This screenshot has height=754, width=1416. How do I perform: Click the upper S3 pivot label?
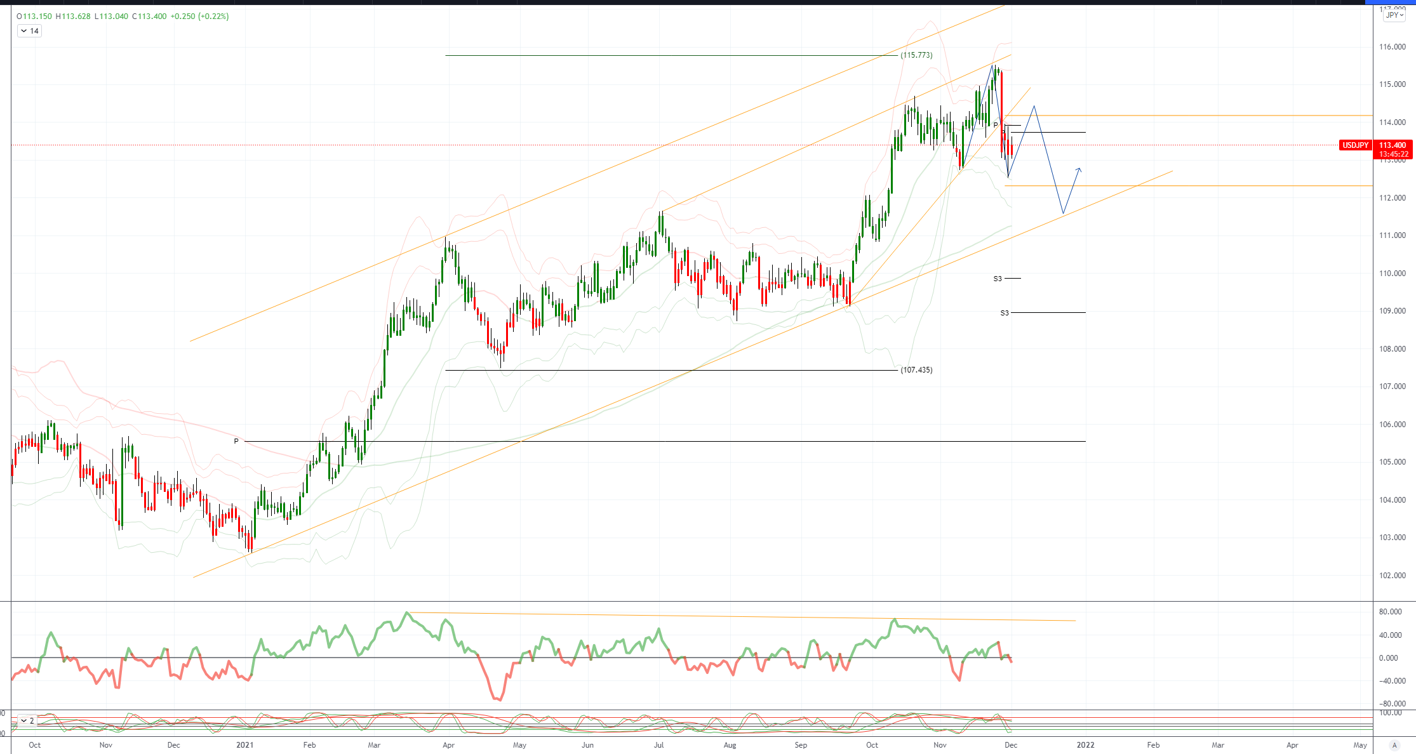(x=998, y=279)
